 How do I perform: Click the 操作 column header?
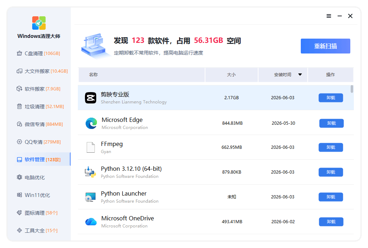click(330, 75)
